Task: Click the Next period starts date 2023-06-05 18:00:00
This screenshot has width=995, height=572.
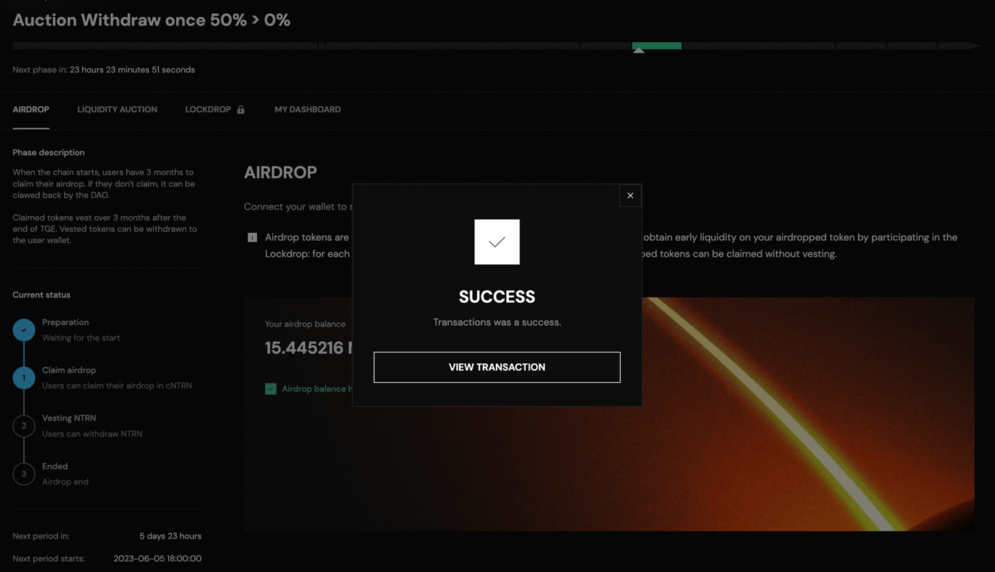Action: click(157, 559)
